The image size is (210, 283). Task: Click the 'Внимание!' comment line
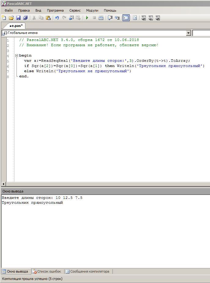tap(89, 45)
